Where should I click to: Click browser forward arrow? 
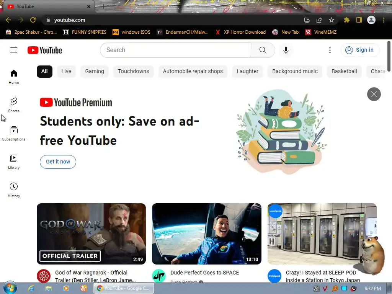21,20
